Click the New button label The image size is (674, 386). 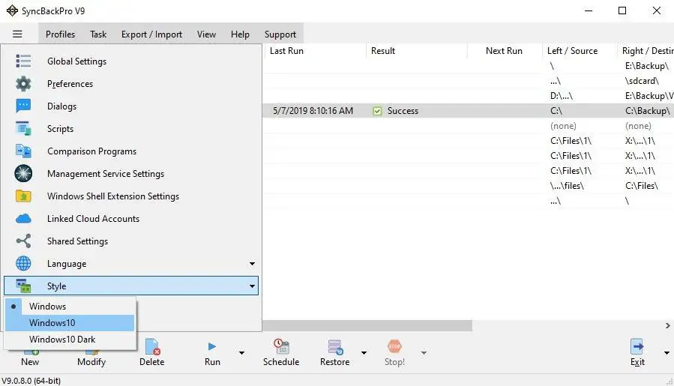pos(30,362)
